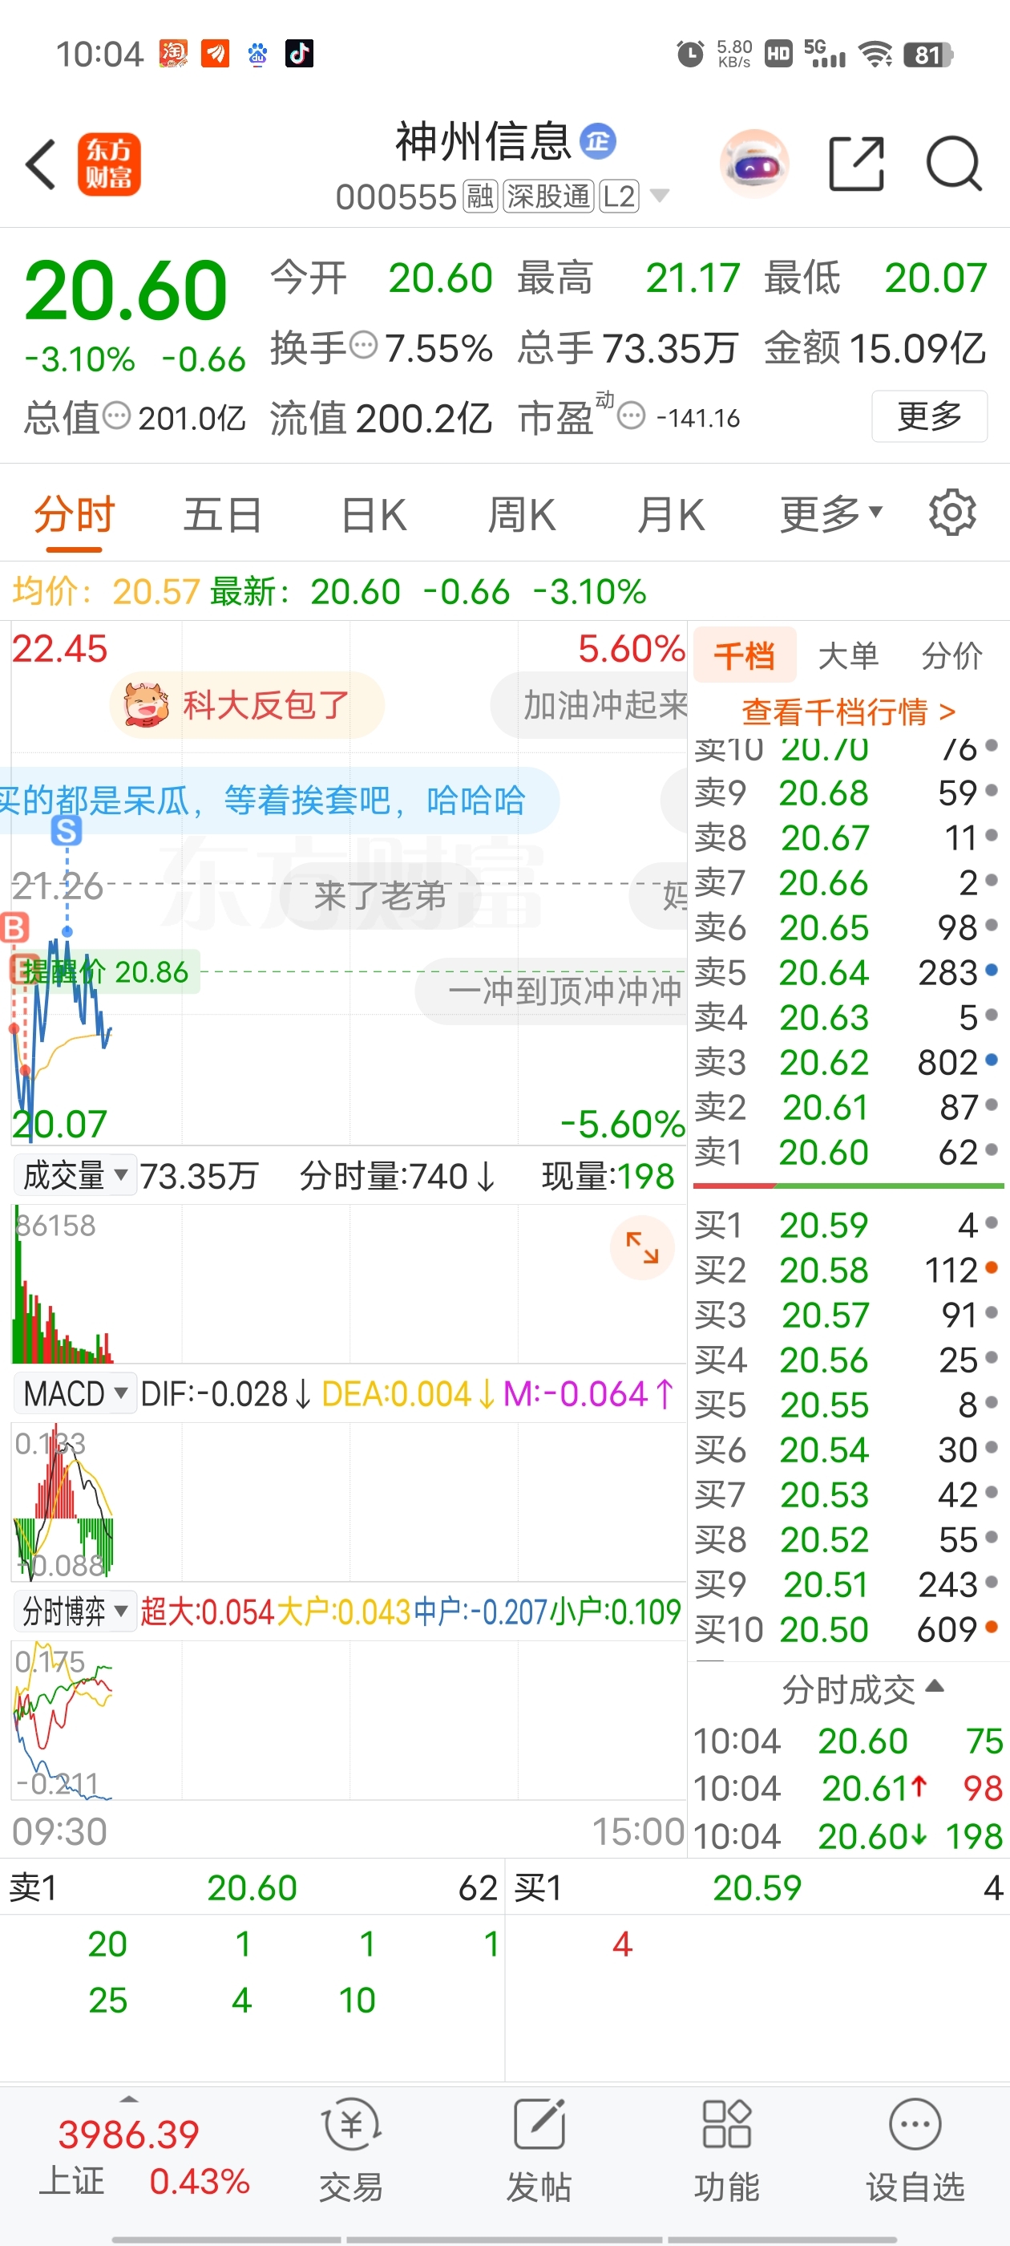The width and height of the screenshot is (1010, 2246).
Task: Tap the 加油冲起来 comment bubble
Action: (x=589, y=704)
